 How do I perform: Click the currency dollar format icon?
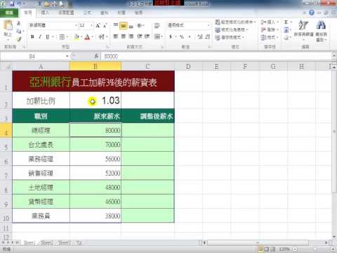click(x=171, y=37)
